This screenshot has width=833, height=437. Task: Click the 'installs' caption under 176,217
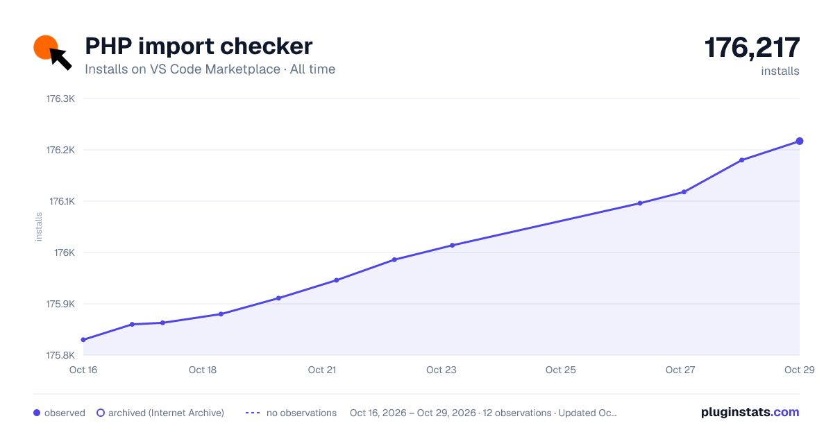click(780, 71)
